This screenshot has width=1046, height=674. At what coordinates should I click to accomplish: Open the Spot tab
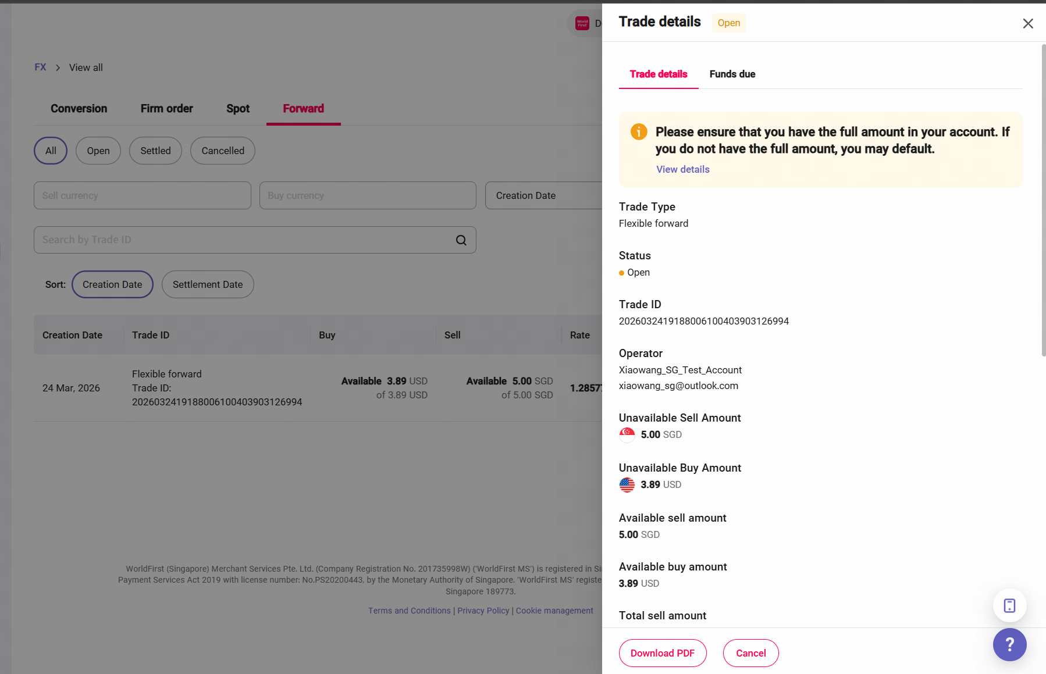click(x=238, y=109)
